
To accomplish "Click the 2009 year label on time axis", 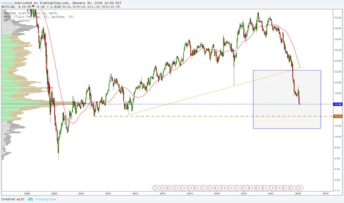I will click(x=54, y=193).
